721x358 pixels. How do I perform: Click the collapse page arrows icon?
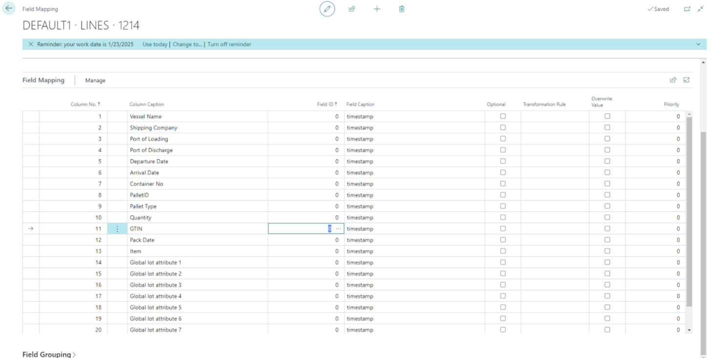tap(700, 9)
